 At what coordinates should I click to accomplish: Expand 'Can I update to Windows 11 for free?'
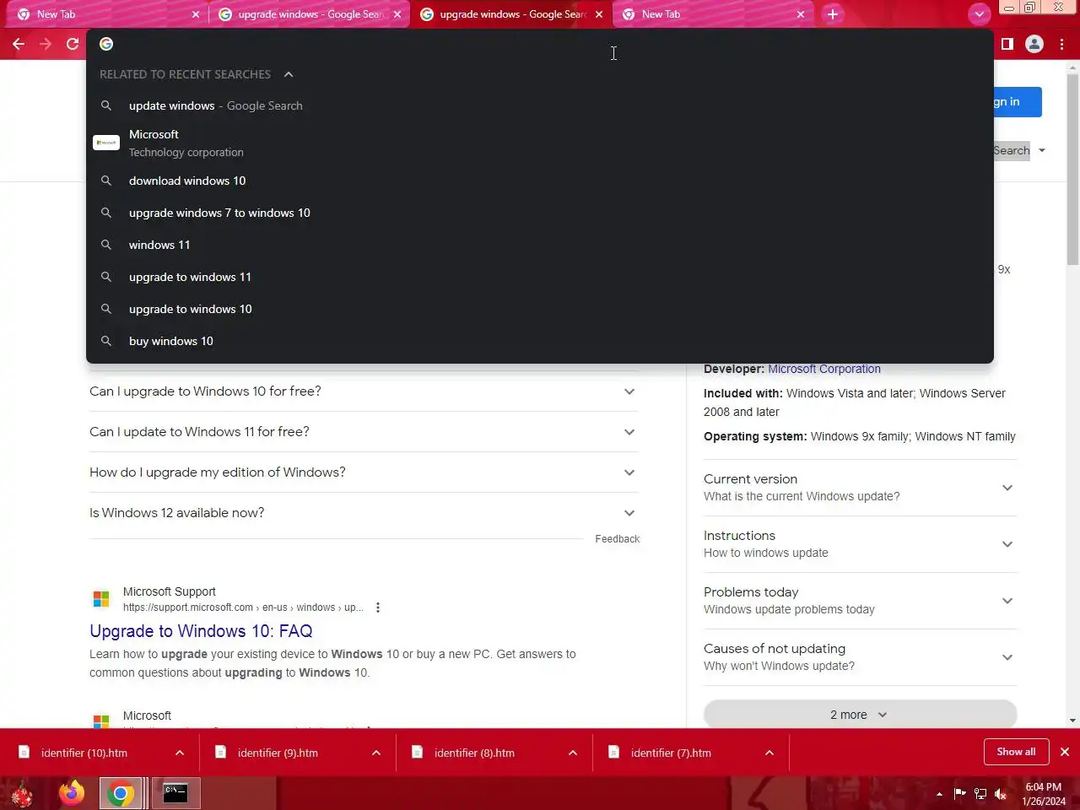(x=364, y=432)
